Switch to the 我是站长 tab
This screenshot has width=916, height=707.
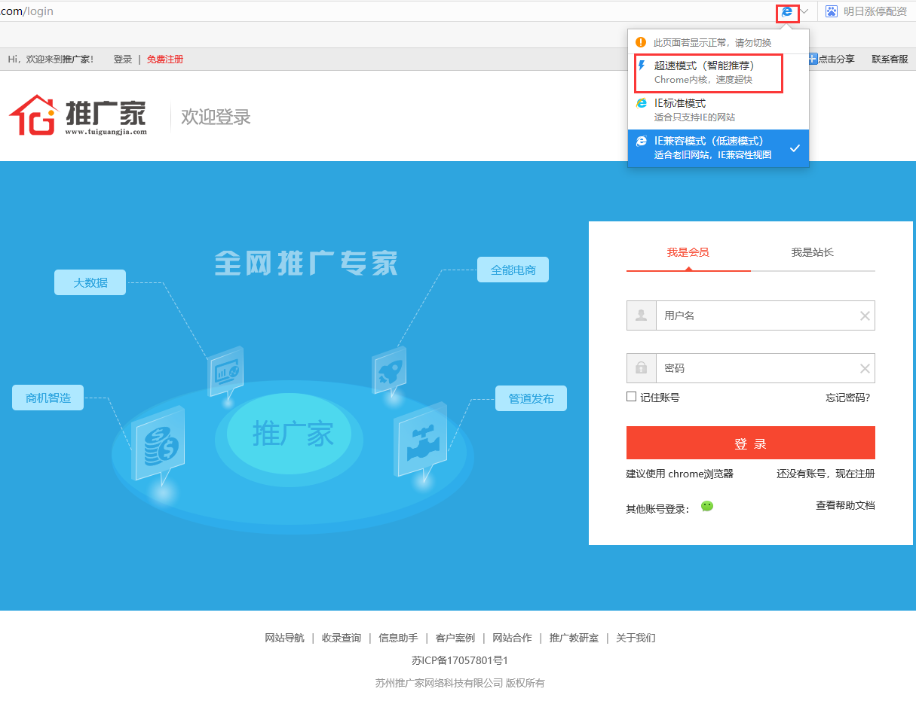coord(813,253)
